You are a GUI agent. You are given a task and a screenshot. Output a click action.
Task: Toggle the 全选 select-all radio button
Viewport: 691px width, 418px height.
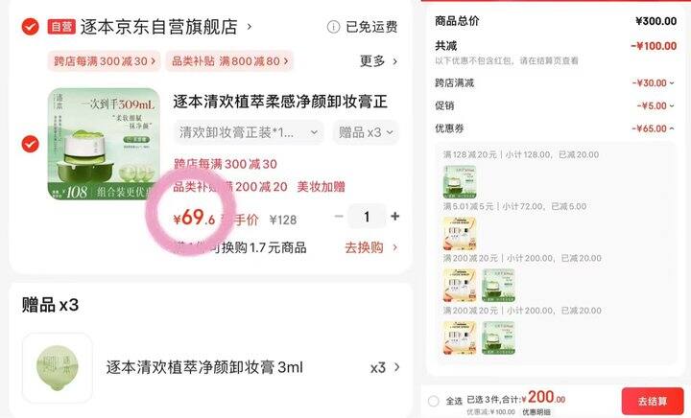[434, 401]
